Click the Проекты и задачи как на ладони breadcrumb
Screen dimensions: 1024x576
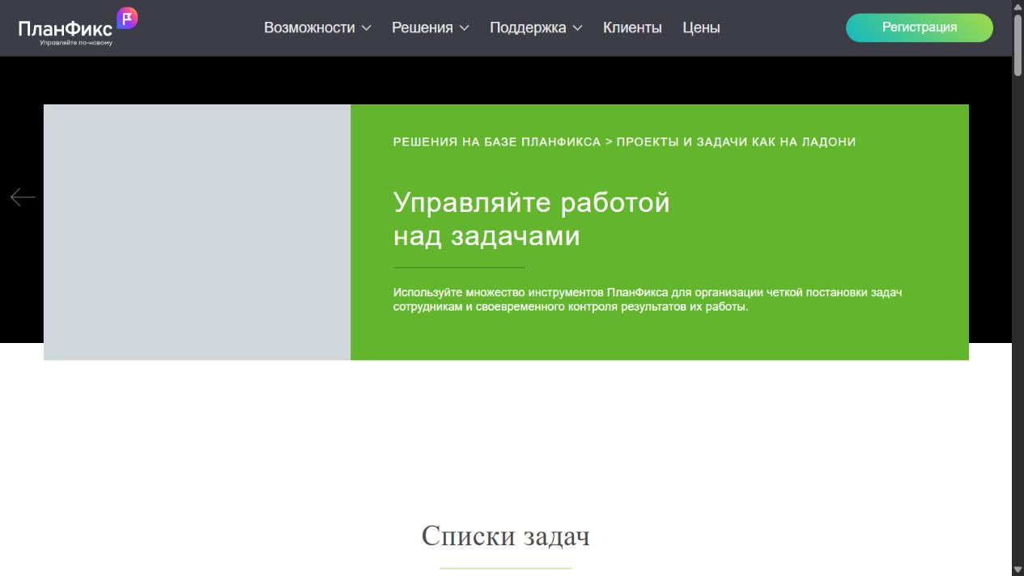click(736, 142)
